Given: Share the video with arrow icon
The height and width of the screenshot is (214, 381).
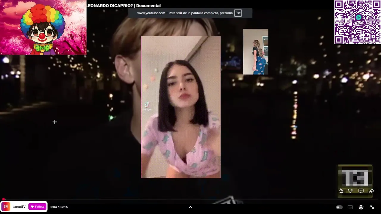Looking at the screenshot, I should pos(372,191).
